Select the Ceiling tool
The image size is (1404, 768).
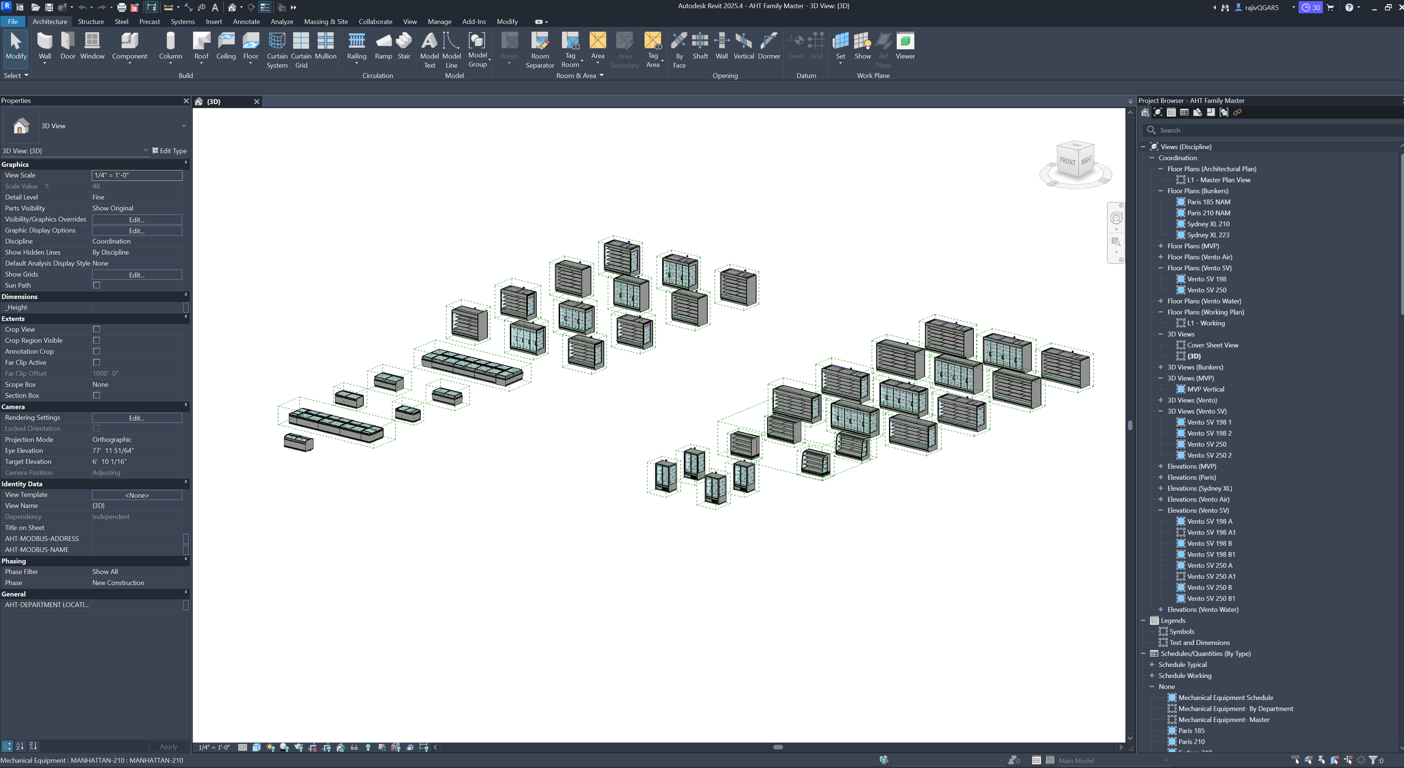pyautogui.click(x=226, y=46)
